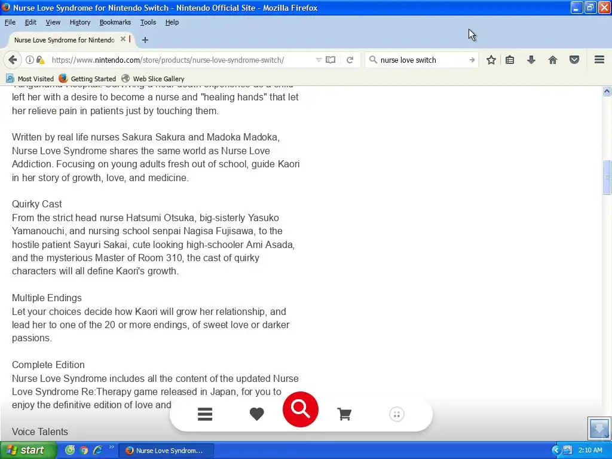The height and width of the screenshot is (459, 612).
Task: Show bookmarks list icon
Action: (x=510, y=60)
